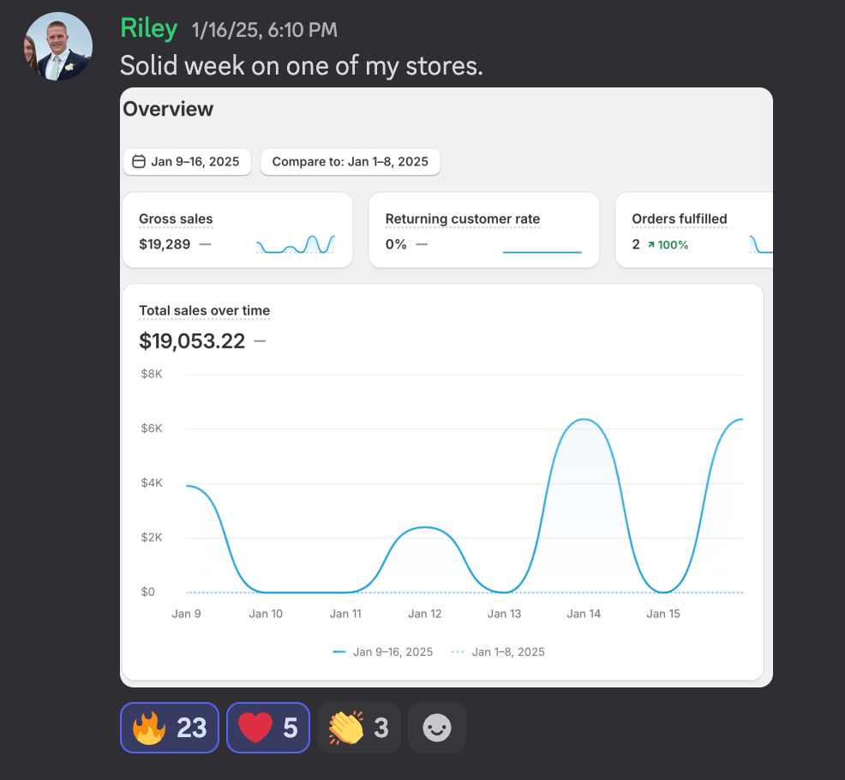Click the Jan 9–16 legend line swatch
The height and width of the screenshot is (780, 845).
339,652
